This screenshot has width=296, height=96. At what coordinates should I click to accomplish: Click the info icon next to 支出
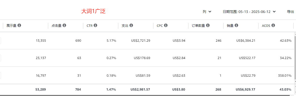click(x=131, y=26)
